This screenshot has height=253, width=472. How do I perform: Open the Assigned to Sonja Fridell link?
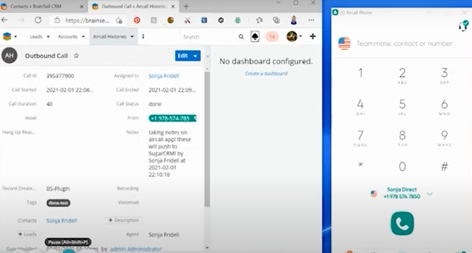coord(164,76)
